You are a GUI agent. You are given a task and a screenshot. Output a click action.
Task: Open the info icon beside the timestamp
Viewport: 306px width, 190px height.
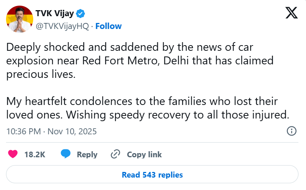[291, 131]
